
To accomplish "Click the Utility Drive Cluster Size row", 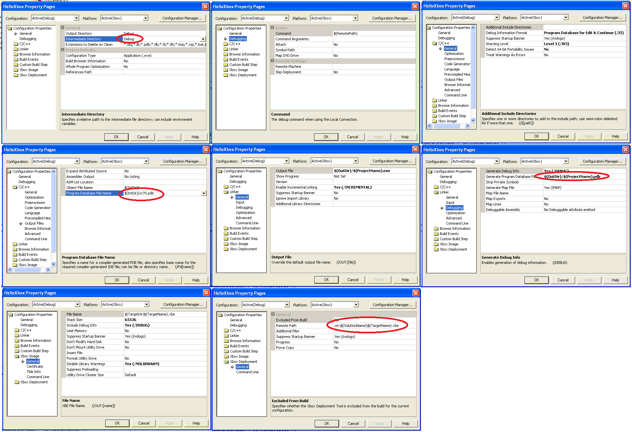I will click(134, 375).
